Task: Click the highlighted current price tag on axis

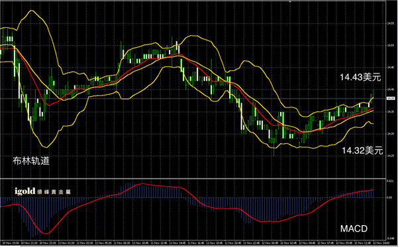Action: (x=391, y=98)
